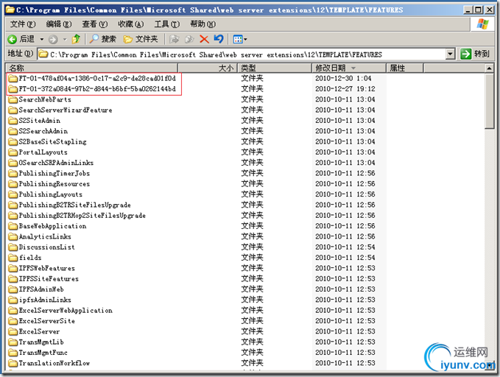Click the TransMgmtLib folder name
The image size is (500, 377).
coord(41,342)
